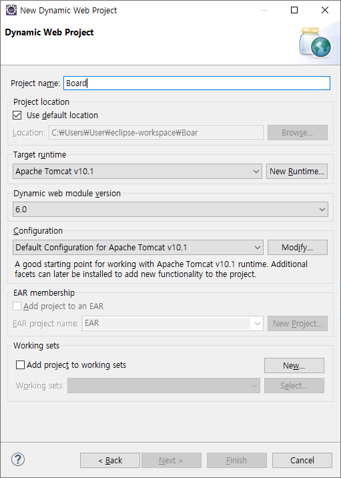Click the help question mark icon
This screenshot has height=478, width=341.
coord(18,459)
